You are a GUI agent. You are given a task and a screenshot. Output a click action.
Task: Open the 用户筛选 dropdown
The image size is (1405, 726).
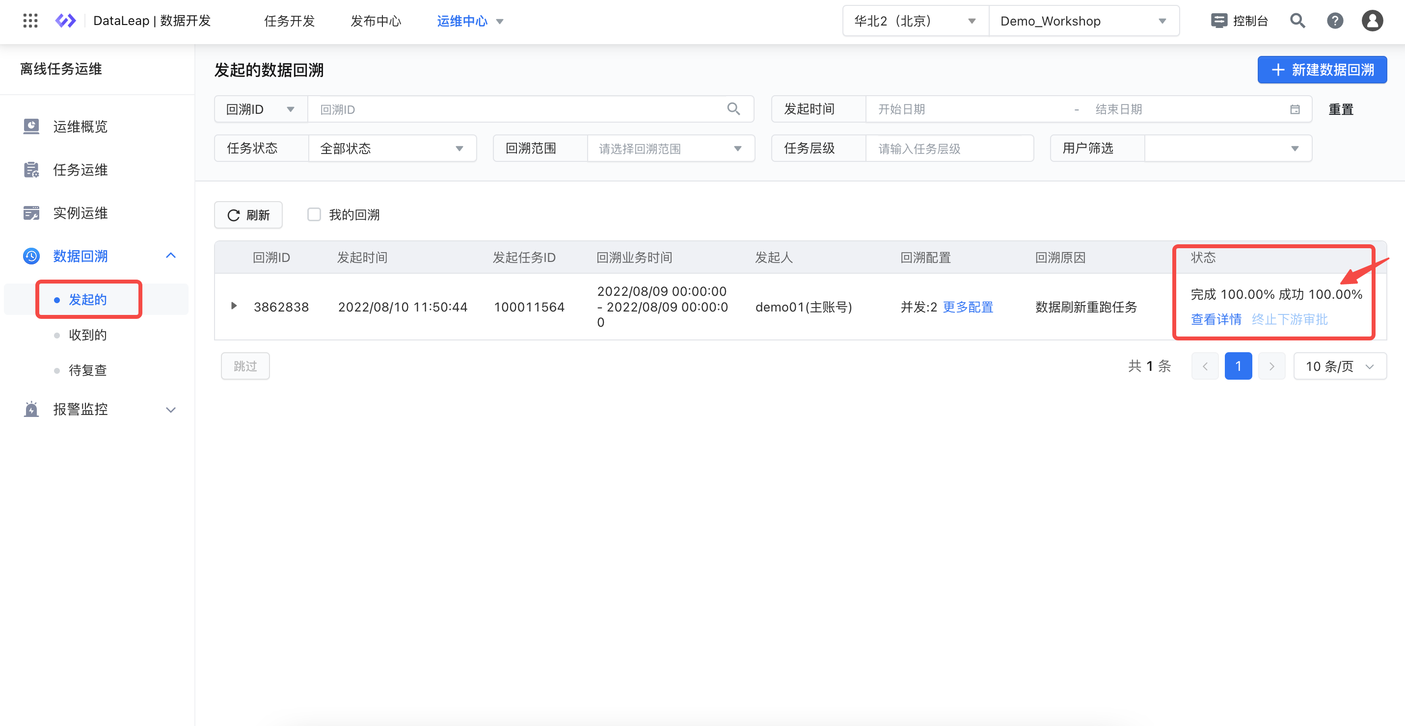click(x=1228, y=148)
